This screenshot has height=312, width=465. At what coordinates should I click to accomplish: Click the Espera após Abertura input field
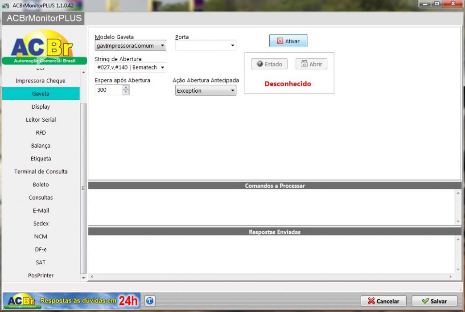[108, 90]
